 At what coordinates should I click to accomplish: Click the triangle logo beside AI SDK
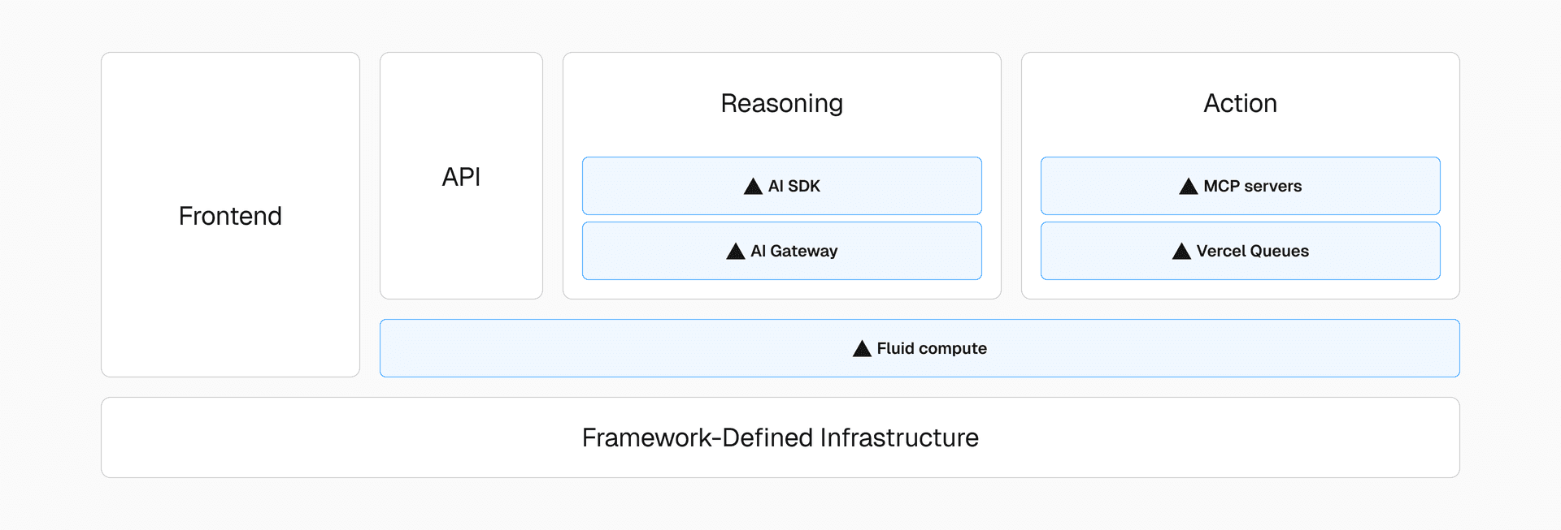click(753, 187)
